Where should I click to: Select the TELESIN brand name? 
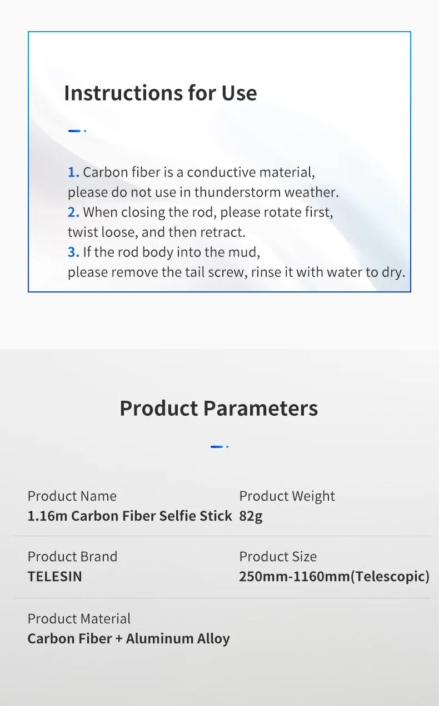click(x=55, y=577)
